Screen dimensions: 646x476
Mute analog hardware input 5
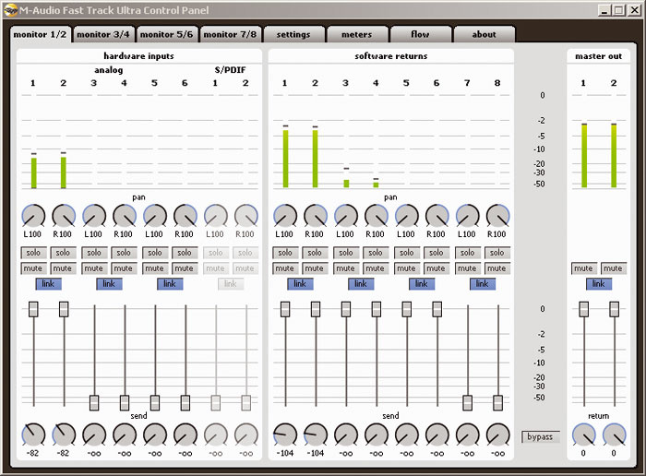click(154, 268)
